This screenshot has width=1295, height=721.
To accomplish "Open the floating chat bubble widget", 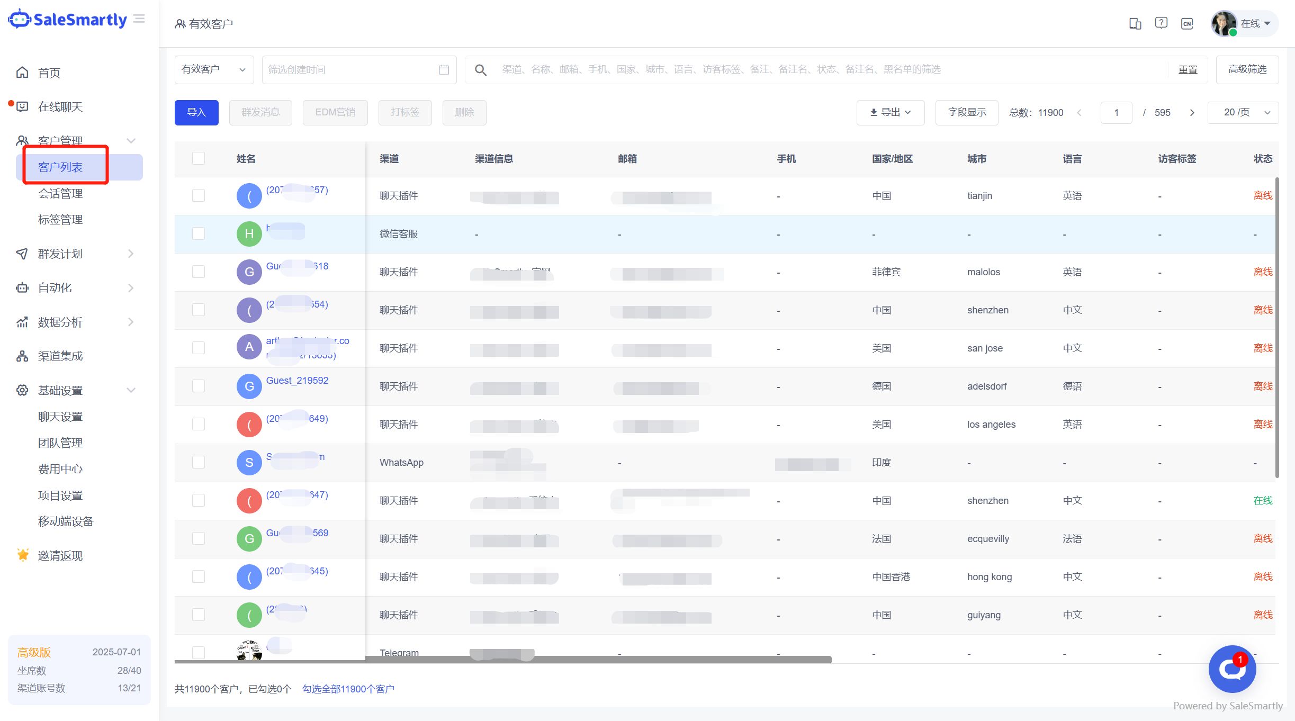I will (x=1232, y=669).
